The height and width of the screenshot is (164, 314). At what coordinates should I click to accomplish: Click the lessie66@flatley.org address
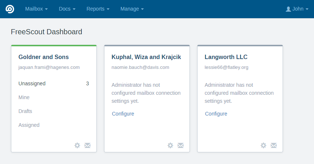pyautogui.click(x=226, y=67)
